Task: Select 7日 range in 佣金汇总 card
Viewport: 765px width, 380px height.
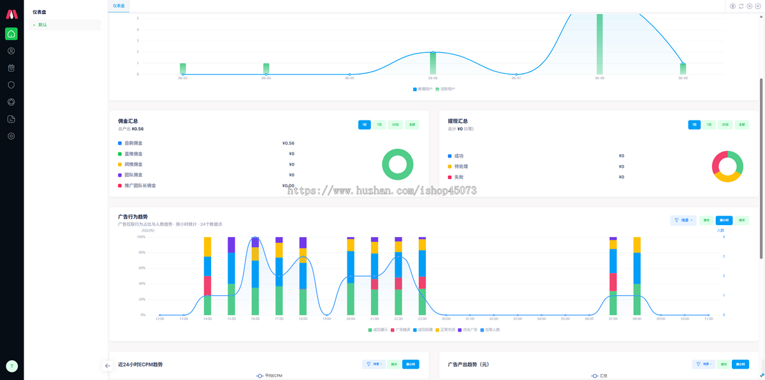Action: coord(379,125)
